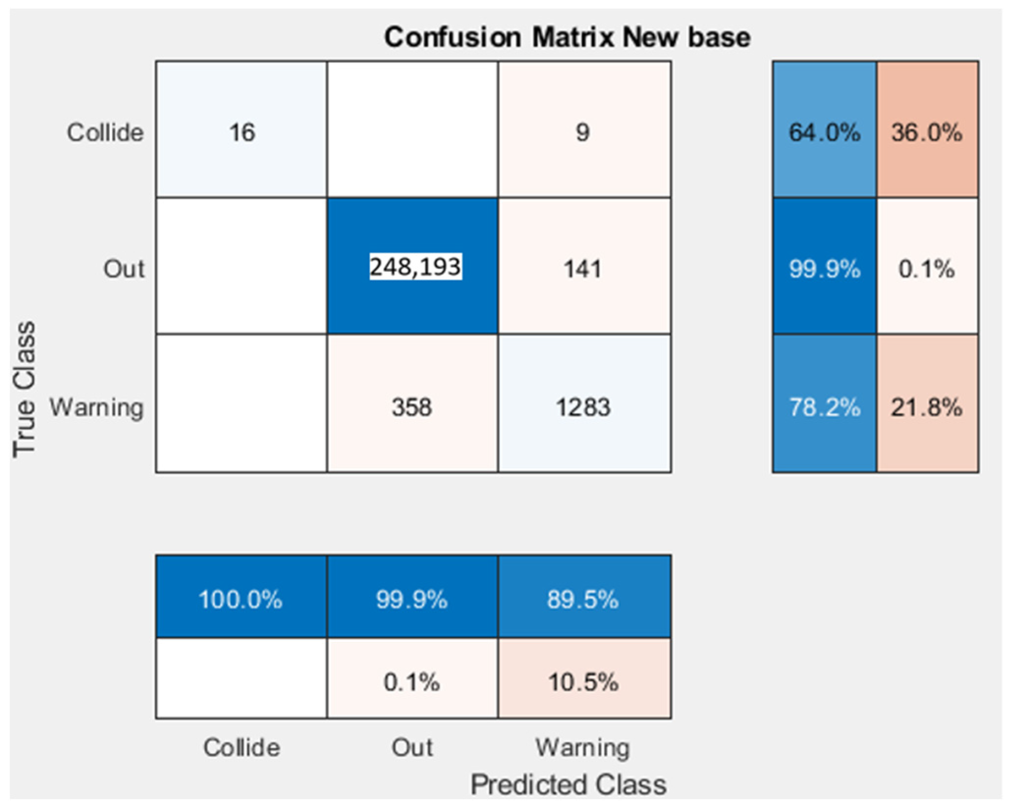Select the 89.5% Warning precision cell
The image size is (1010, 806).
pyautogui.click(x=585, y=596)
